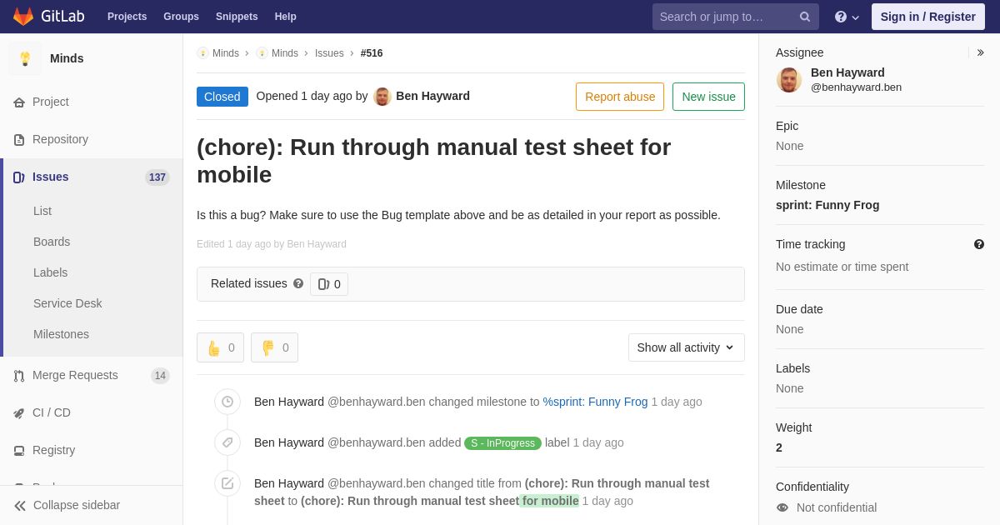Open the Milestones sub-item

point(61,334)
